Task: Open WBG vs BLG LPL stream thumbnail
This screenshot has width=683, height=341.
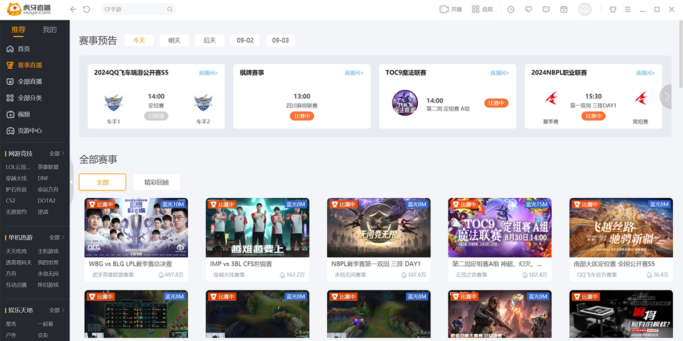Action: [x=136, y=227]
